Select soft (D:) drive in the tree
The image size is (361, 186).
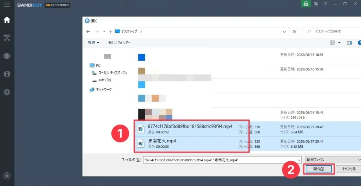coord(101,80)
